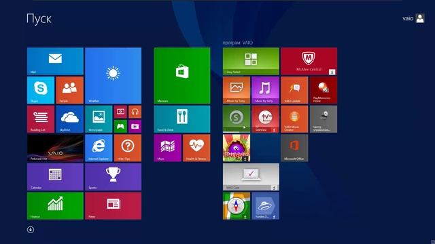The height and width of the screenshot is (244, 435).
Task: Open the small Video tile
Action: click(x=120, y=112)
